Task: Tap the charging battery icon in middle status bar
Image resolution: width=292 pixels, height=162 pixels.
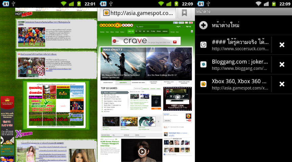Action: pos(176,4)
